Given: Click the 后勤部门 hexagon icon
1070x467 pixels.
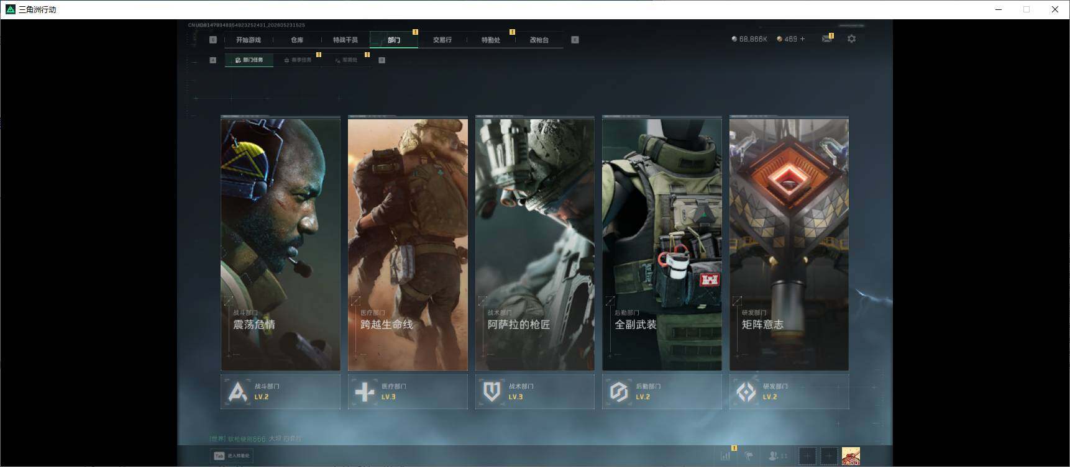Looking at the screenshot, I should (x=619, y=392).
